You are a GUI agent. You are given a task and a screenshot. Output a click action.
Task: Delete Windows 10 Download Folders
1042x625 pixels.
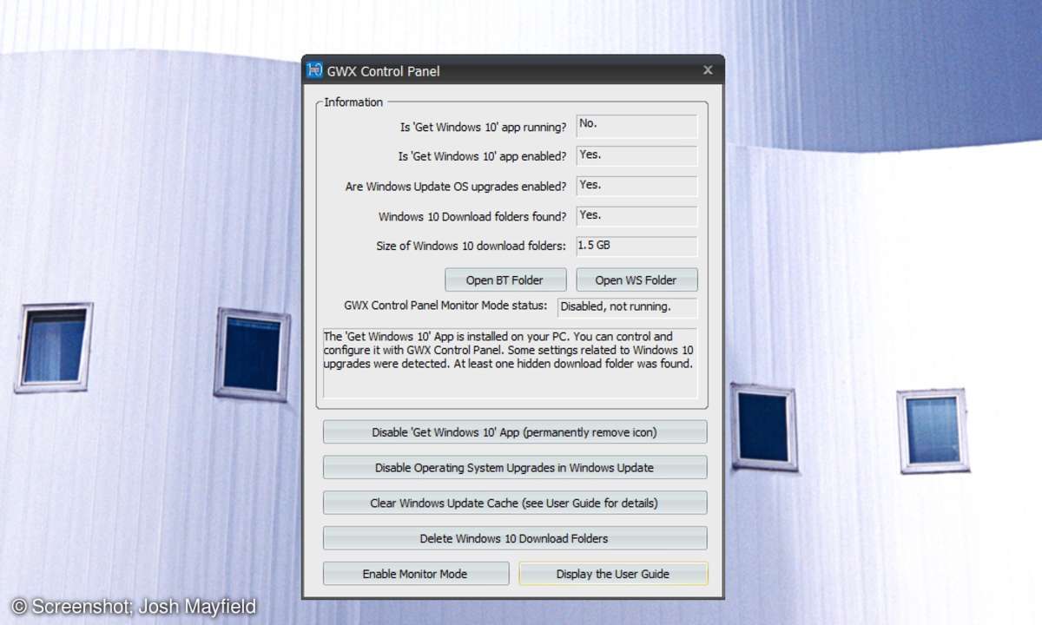pos(515,538)
